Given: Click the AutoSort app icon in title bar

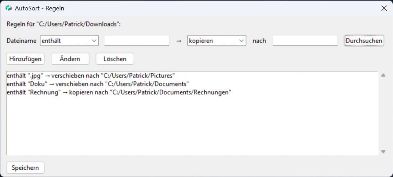Looking at the screenshot, I should coord(8,8).
